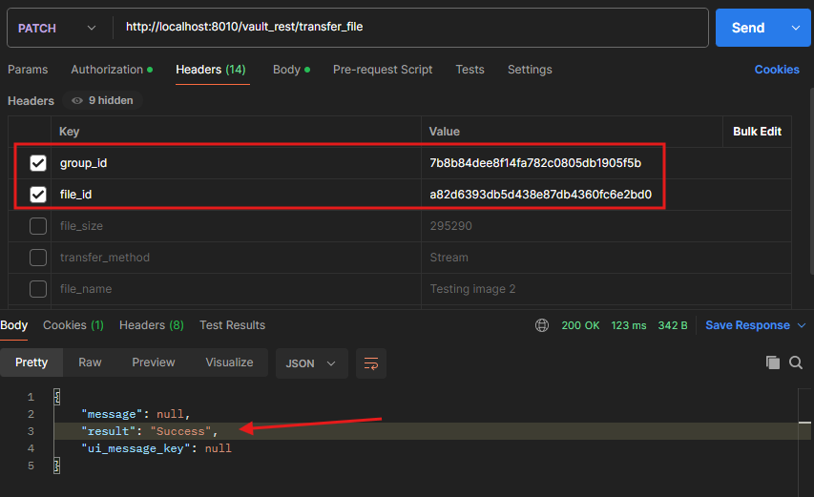Click the transfer_method value Stream

tap(449, 258)
